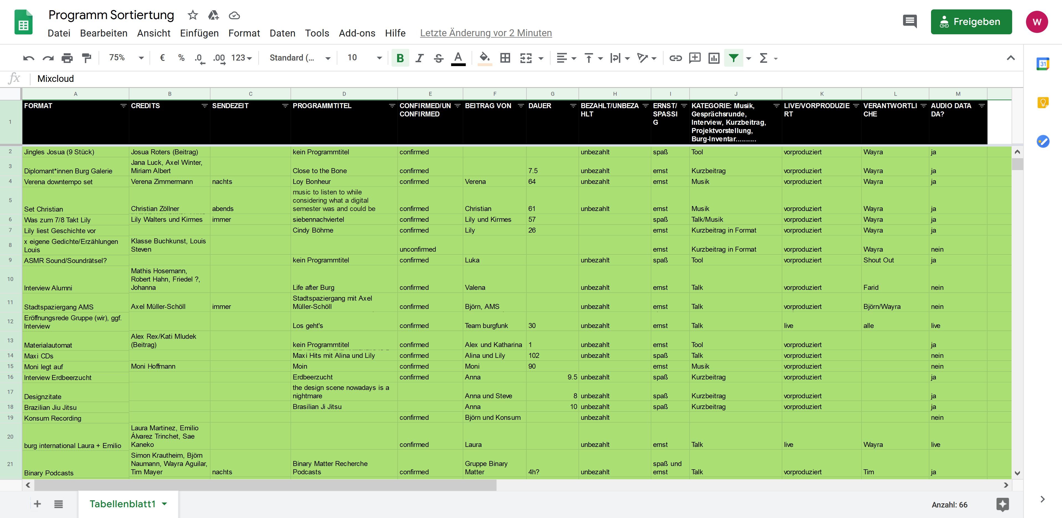Open the Explore star icon at the bottom right
Screen dimensions: 1062x518
1002,504
